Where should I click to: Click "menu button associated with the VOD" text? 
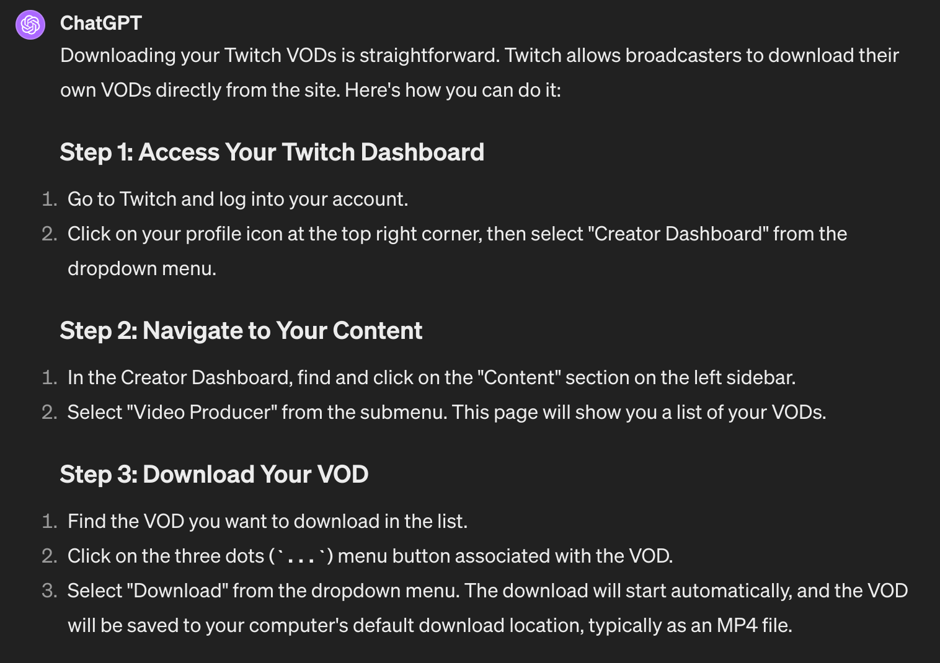click(505, 556)
